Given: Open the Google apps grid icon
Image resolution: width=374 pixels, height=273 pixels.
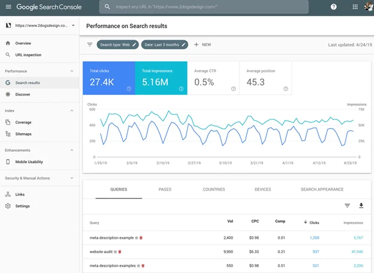Looking at the screenshot, I should click(x=355, y=7).
